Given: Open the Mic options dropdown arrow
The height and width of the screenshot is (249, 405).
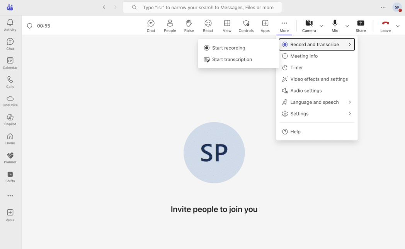Looking at the screenshot, I should point(347,26).
